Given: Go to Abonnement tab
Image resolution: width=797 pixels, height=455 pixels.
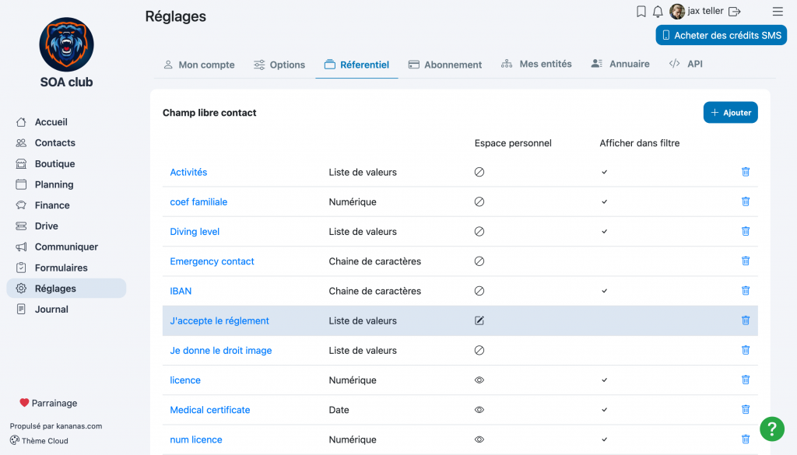Looking at the screenshot, I should [445, 65].
